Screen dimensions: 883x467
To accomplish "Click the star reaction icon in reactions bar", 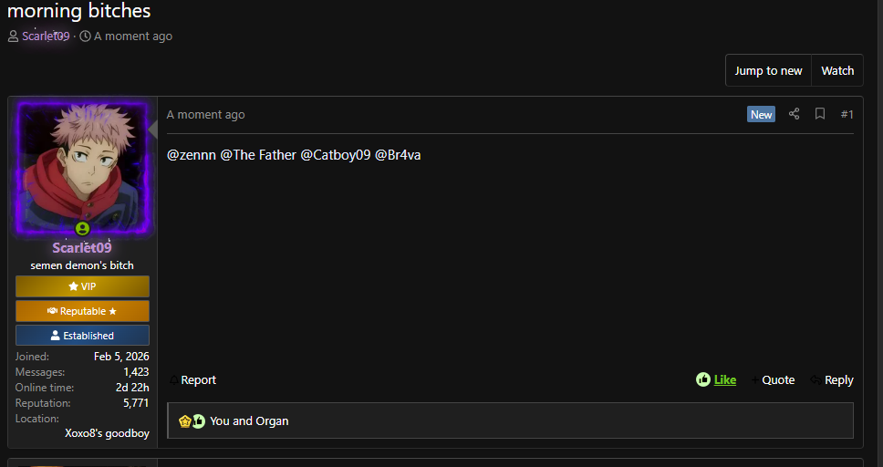I will (x=185, y=420).
